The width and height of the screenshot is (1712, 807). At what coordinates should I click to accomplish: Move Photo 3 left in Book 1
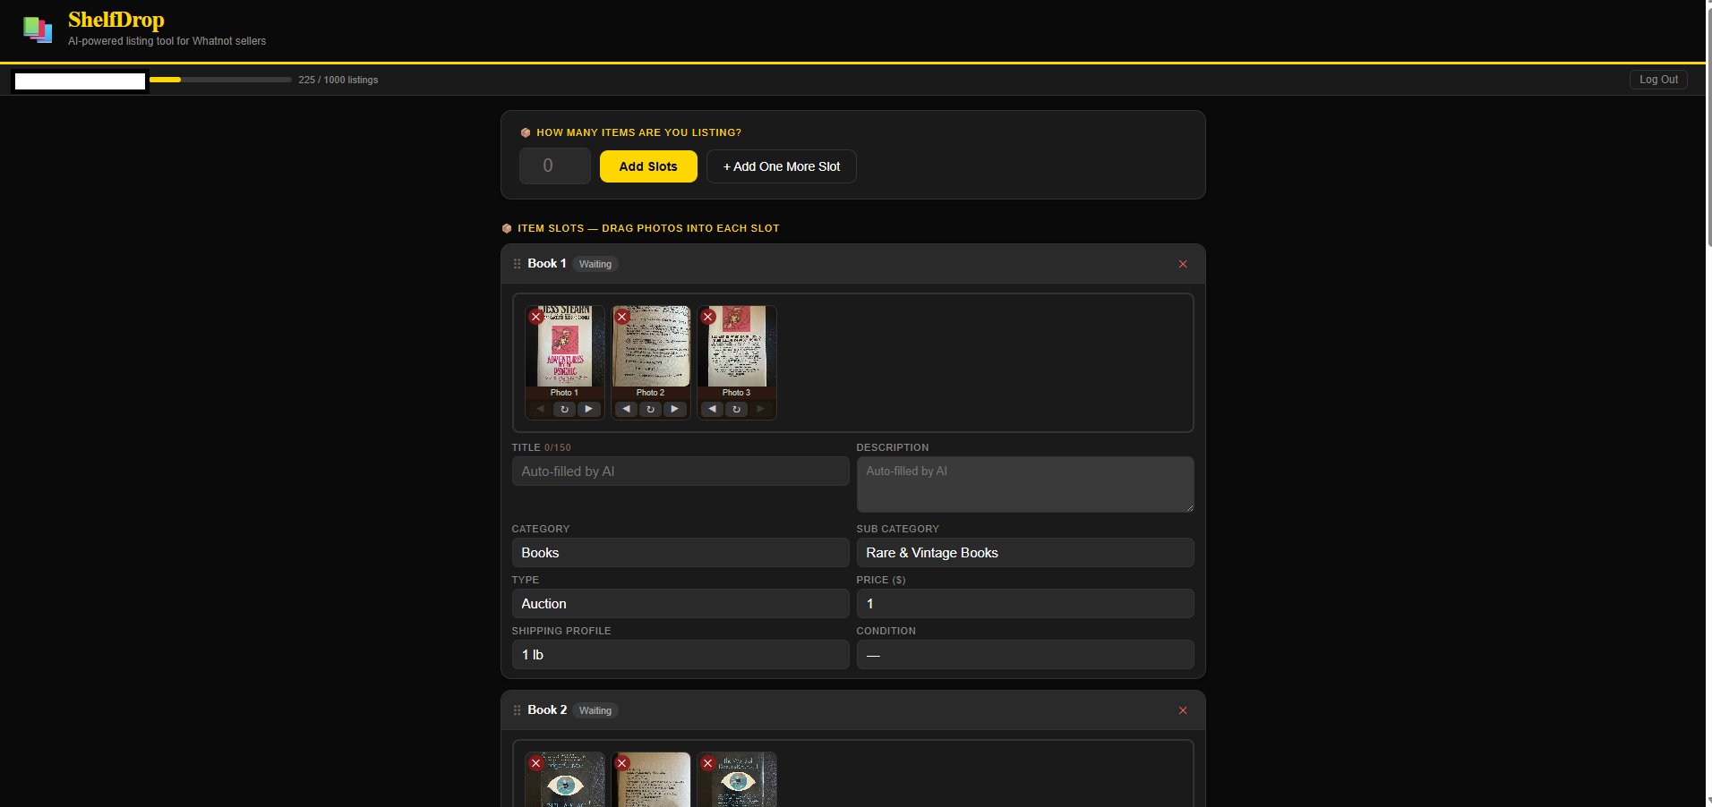712,409
